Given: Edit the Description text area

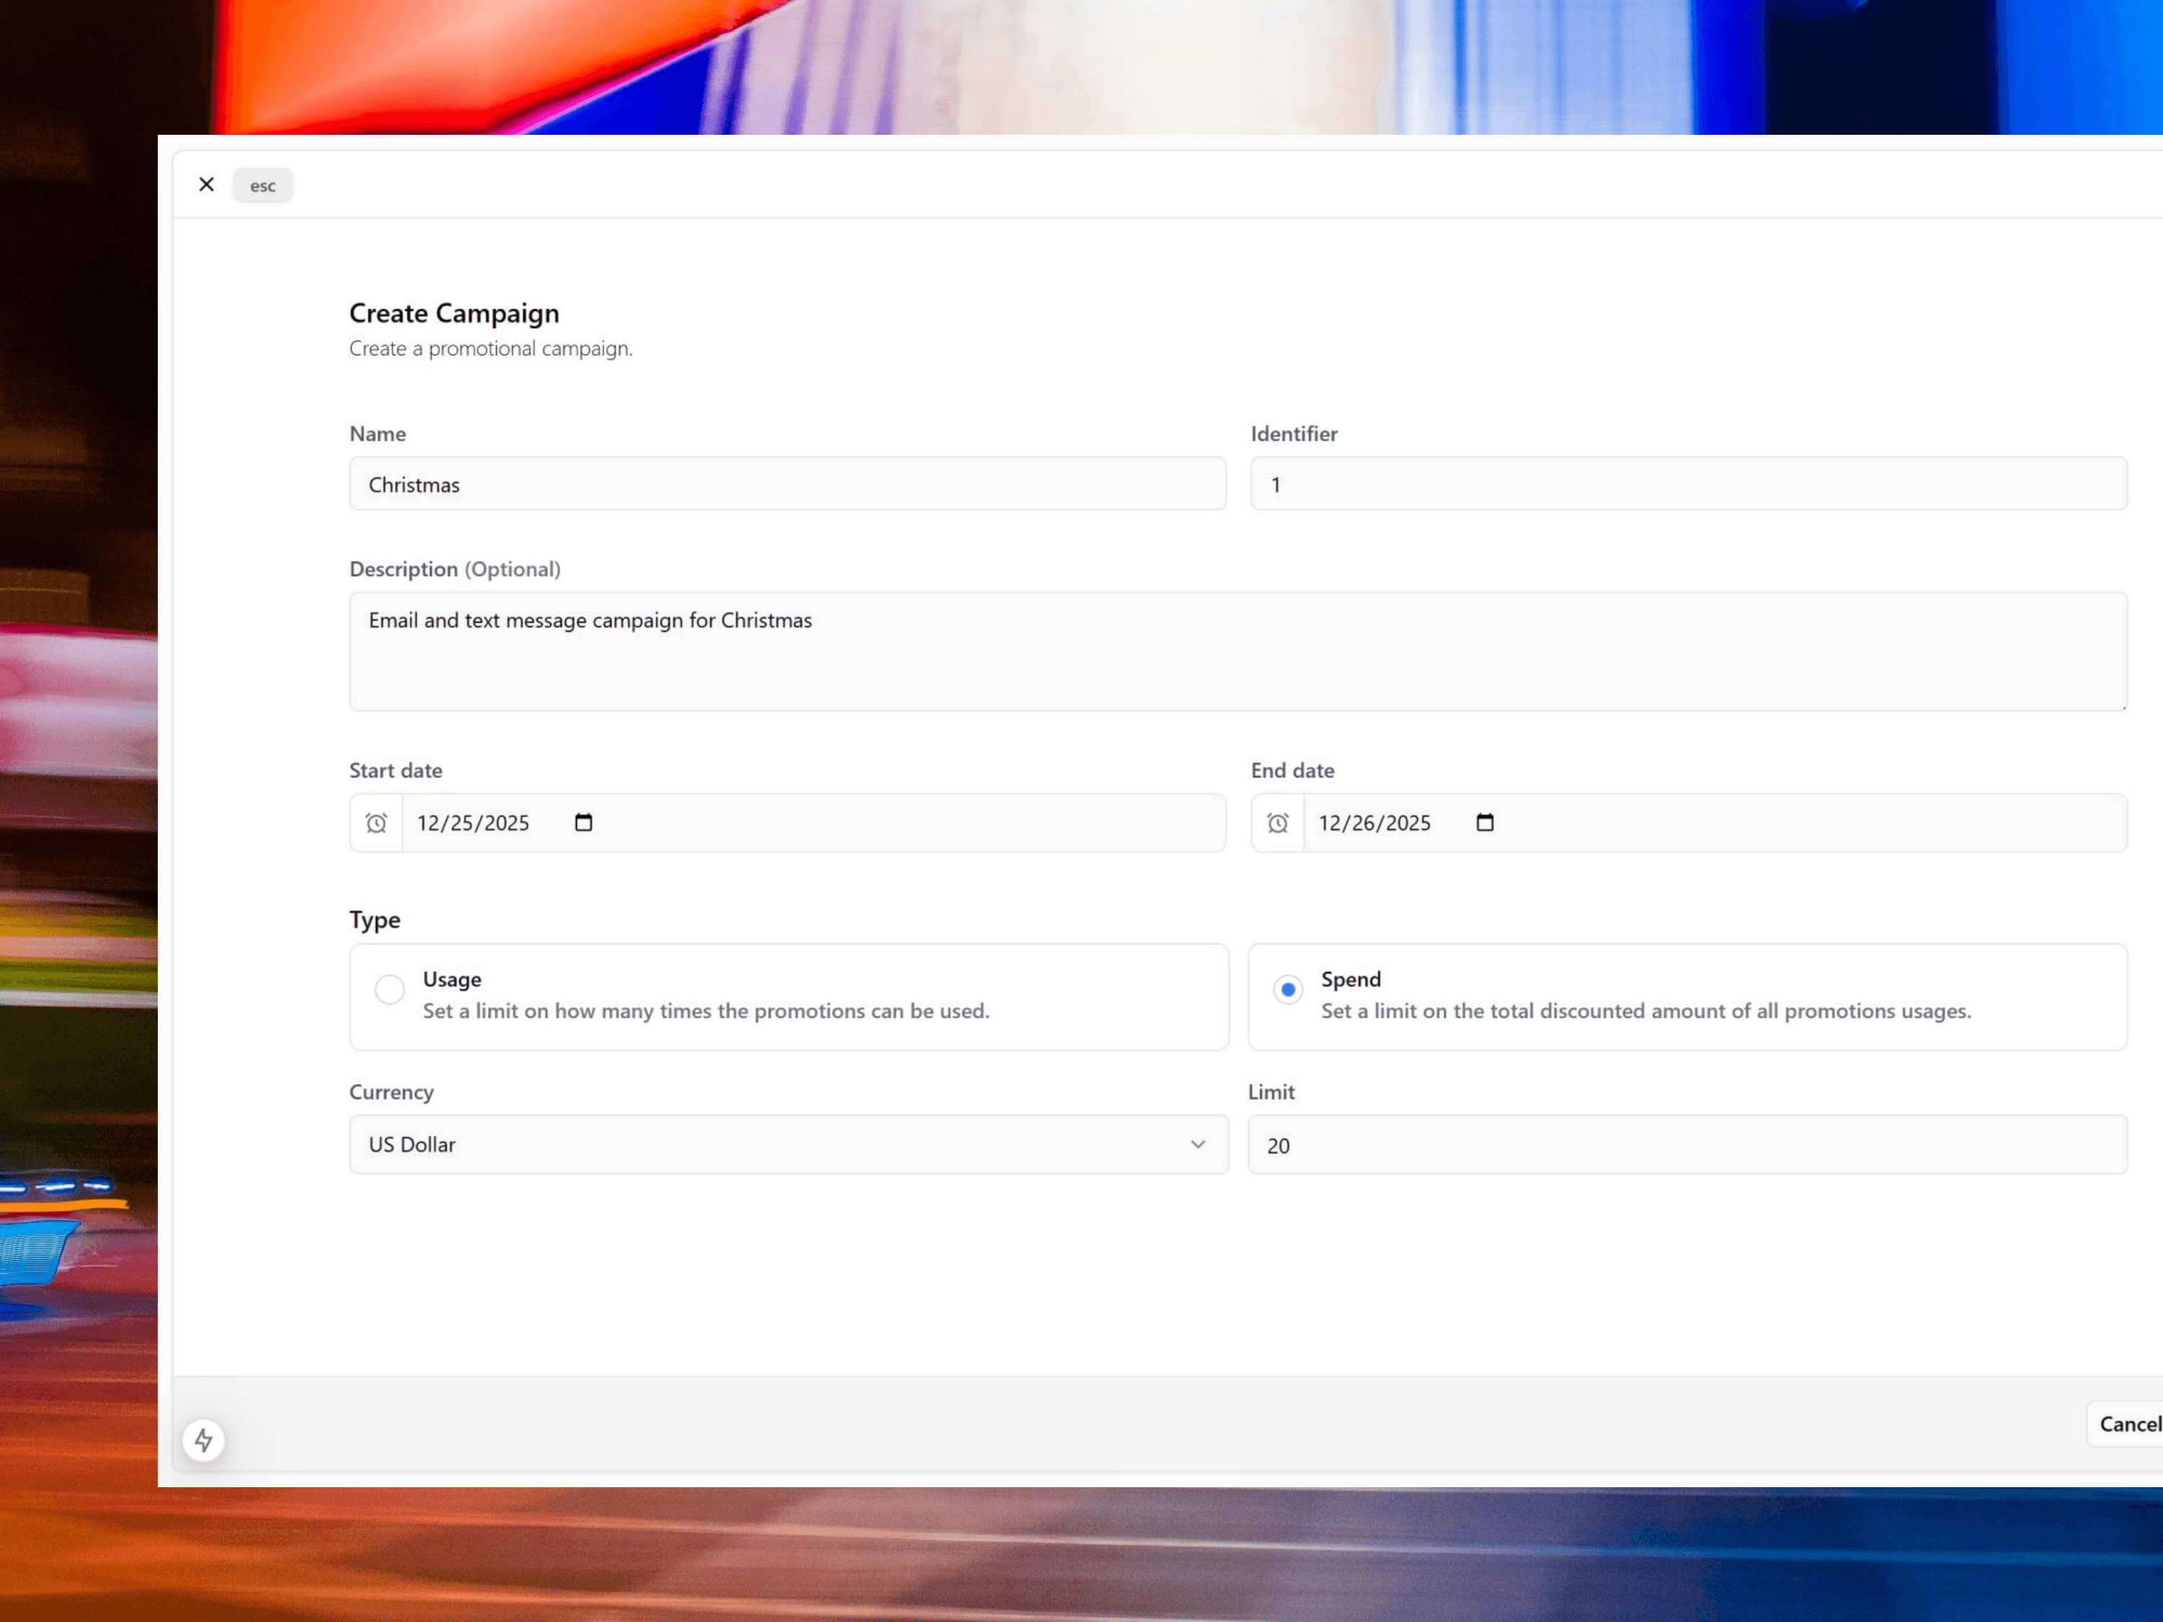Looking at the screenshot, I should [1238, 651].
